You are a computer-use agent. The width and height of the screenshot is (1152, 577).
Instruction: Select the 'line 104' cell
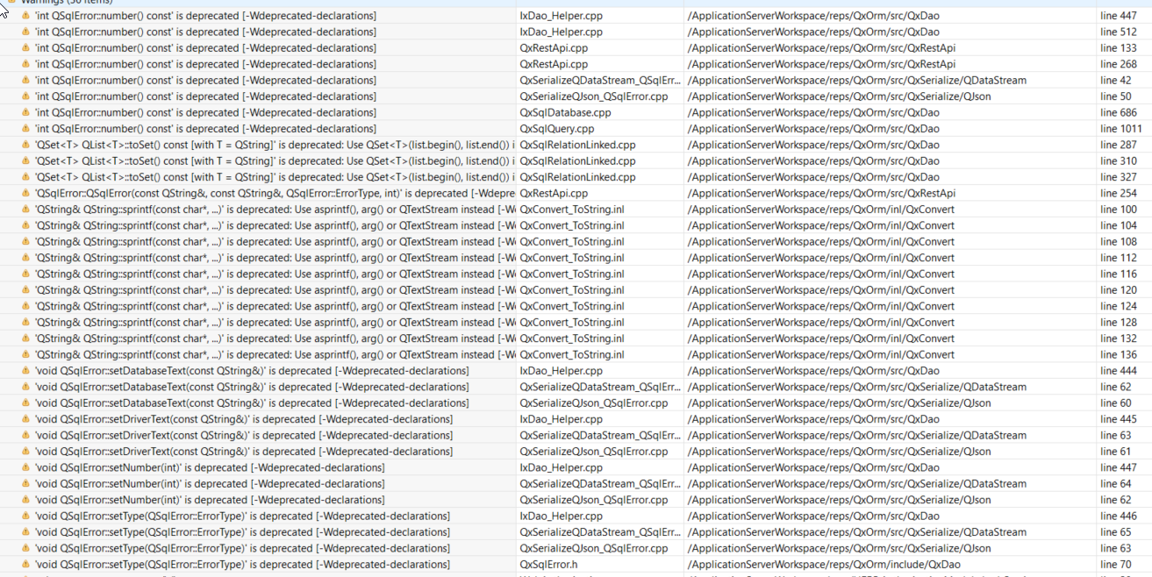[1118, 225]
